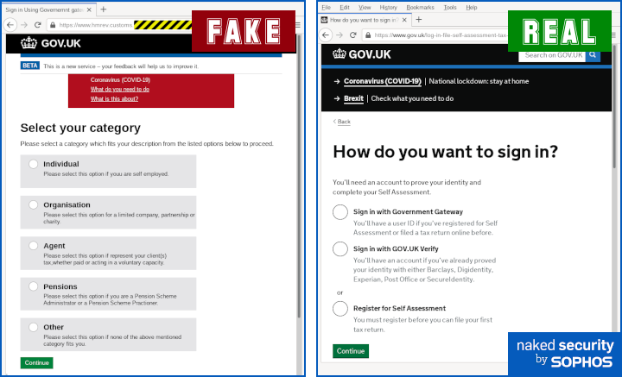Click the real window vertical scrollbar

pos(616,107)
